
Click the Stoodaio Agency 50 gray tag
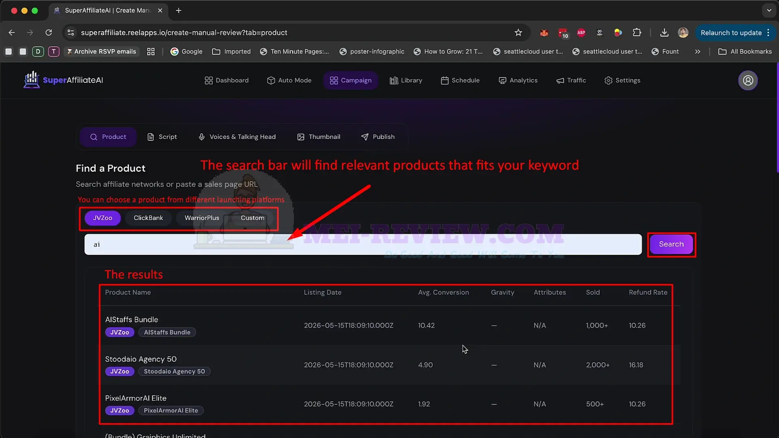click(174, 371)
